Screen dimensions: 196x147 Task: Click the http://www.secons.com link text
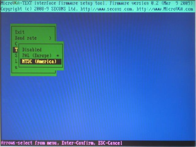(x=106, y=9)
